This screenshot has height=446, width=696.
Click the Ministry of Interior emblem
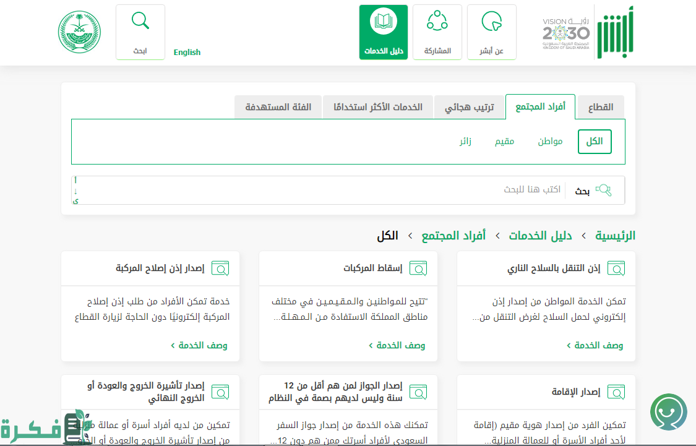79,32
